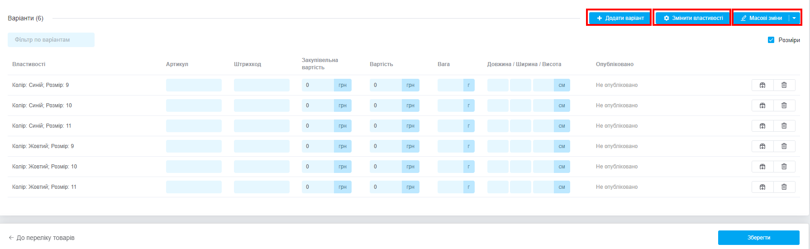
Task: Click the Властивості column header
Action: pyautogui.click(x=29, y=64)
